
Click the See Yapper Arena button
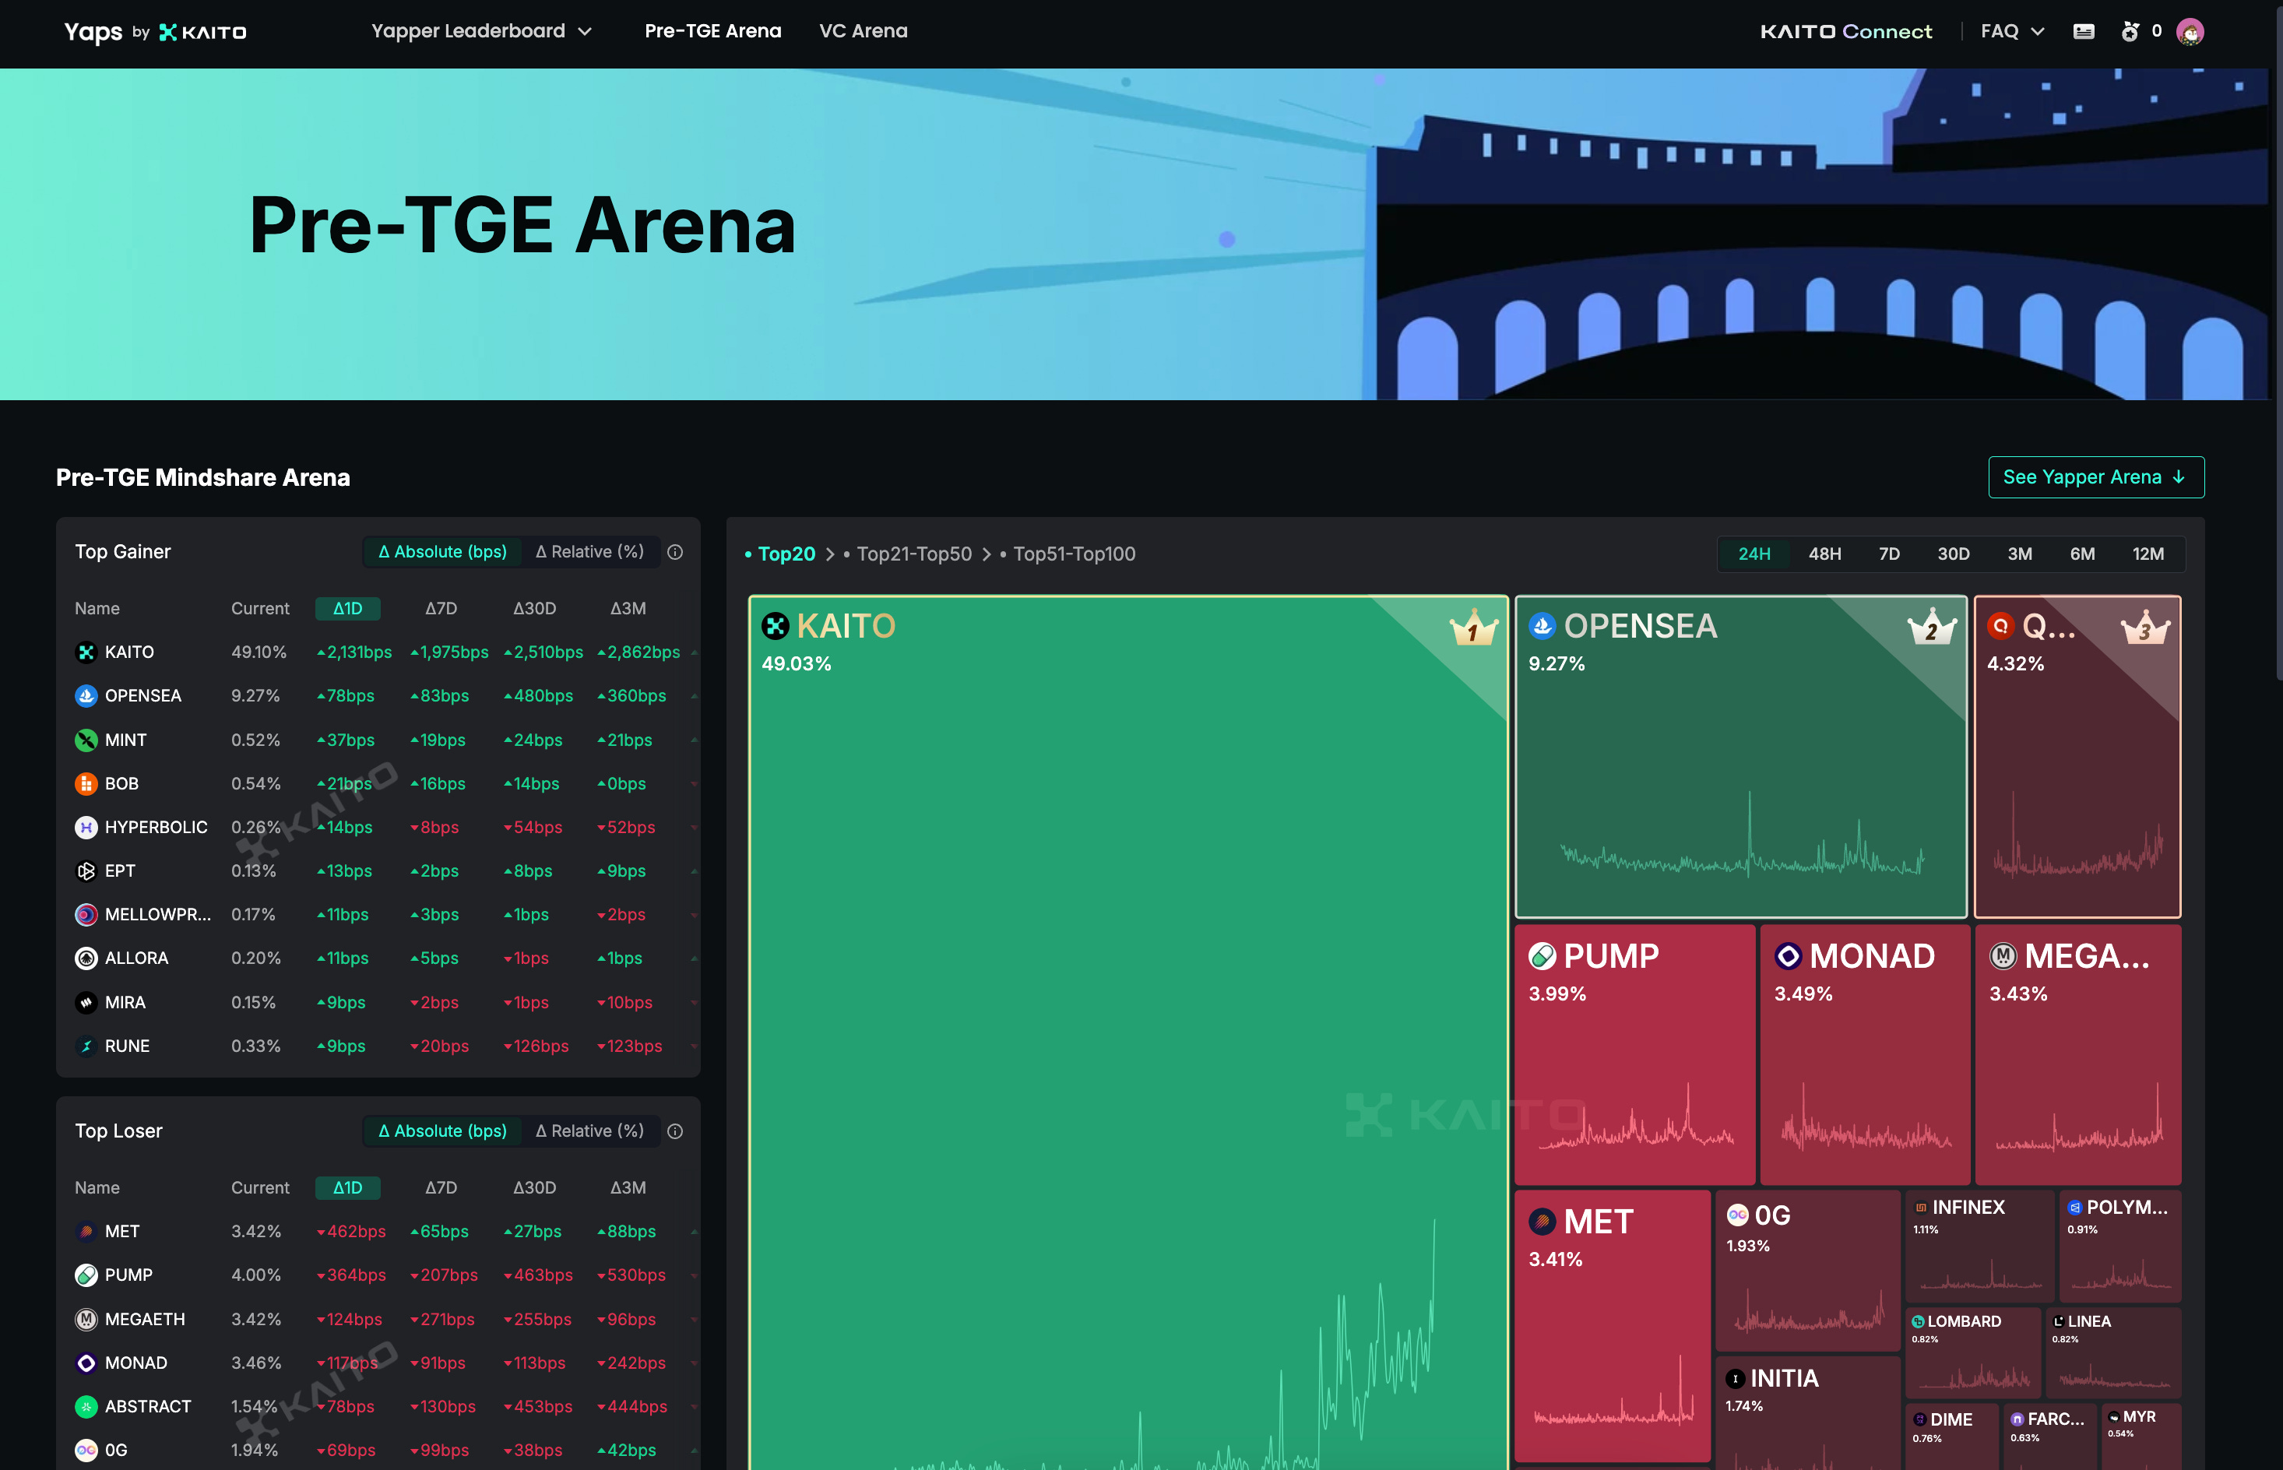2095,477
